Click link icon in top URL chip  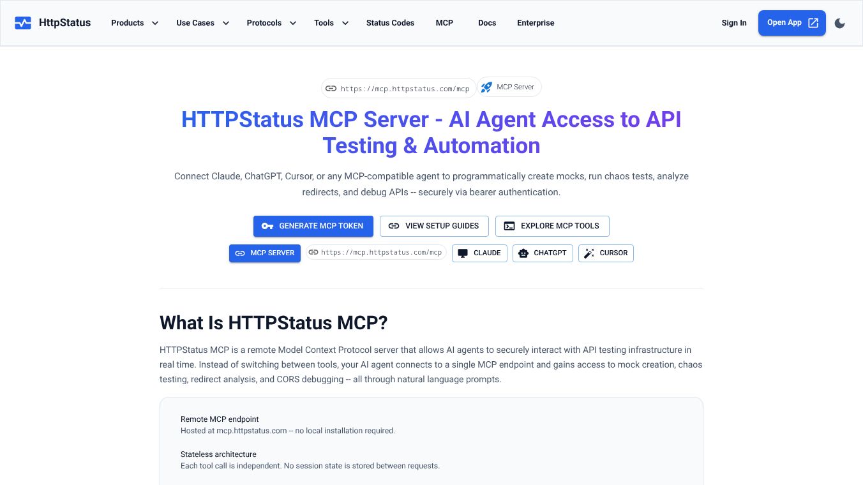(331, 89)
